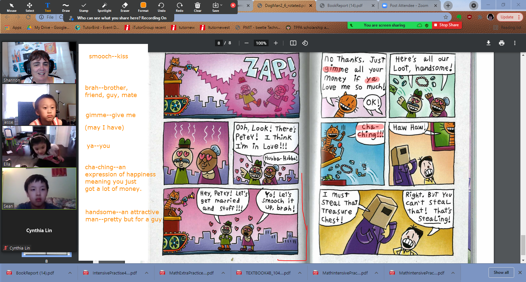Image resolution: width=526 pixels, height=282 pixels.
Task: Open the PMIT - beetle Techn bookmark
Action: [258, 28]
